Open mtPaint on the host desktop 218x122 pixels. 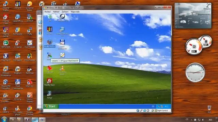click(18, 5)
